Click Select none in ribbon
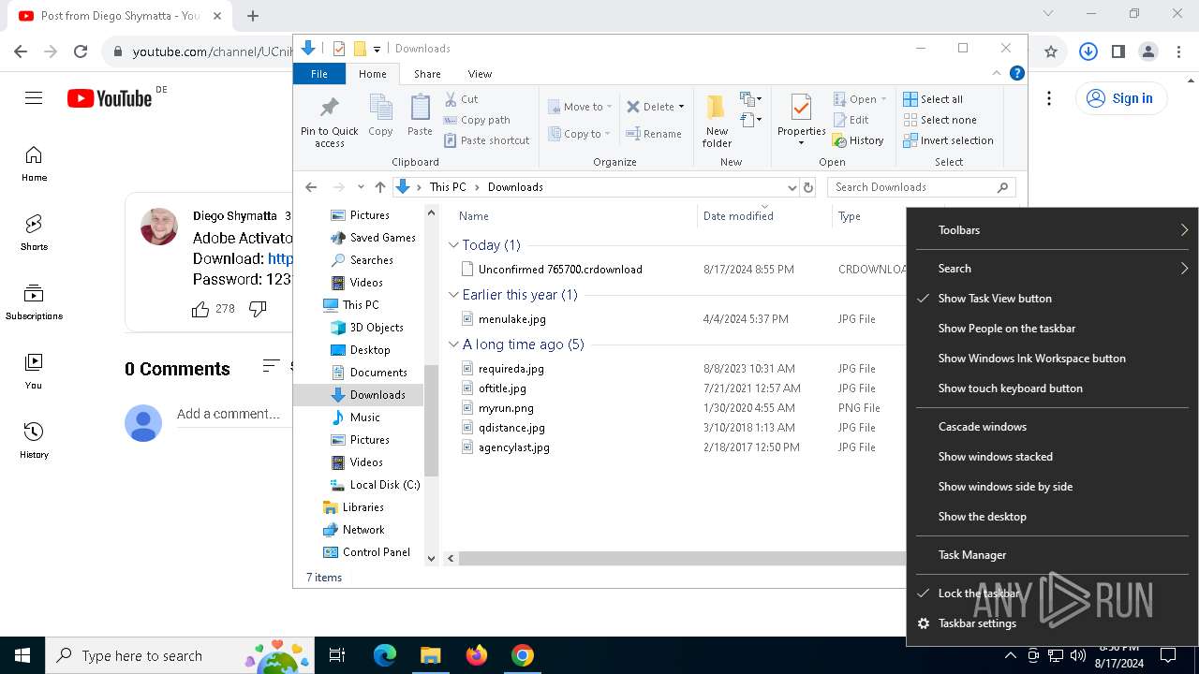Image resolution: width=1199 pixels, height=674 pixels. [940, 120]
